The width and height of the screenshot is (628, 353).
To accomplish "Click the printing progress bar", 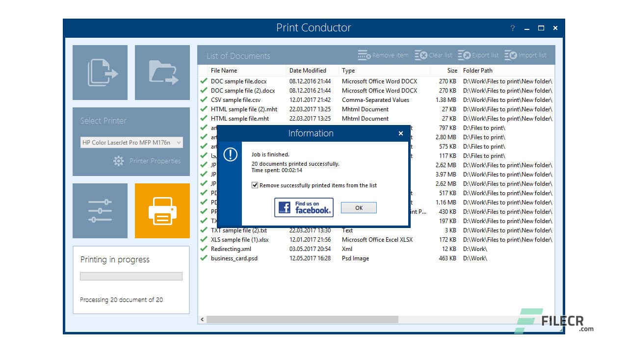I will click(131, 276).
